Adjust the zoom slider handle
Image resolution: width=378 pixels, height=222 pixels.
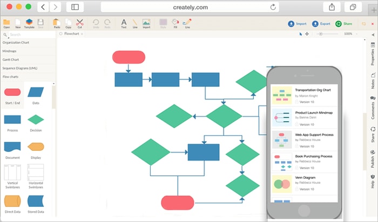321,34
